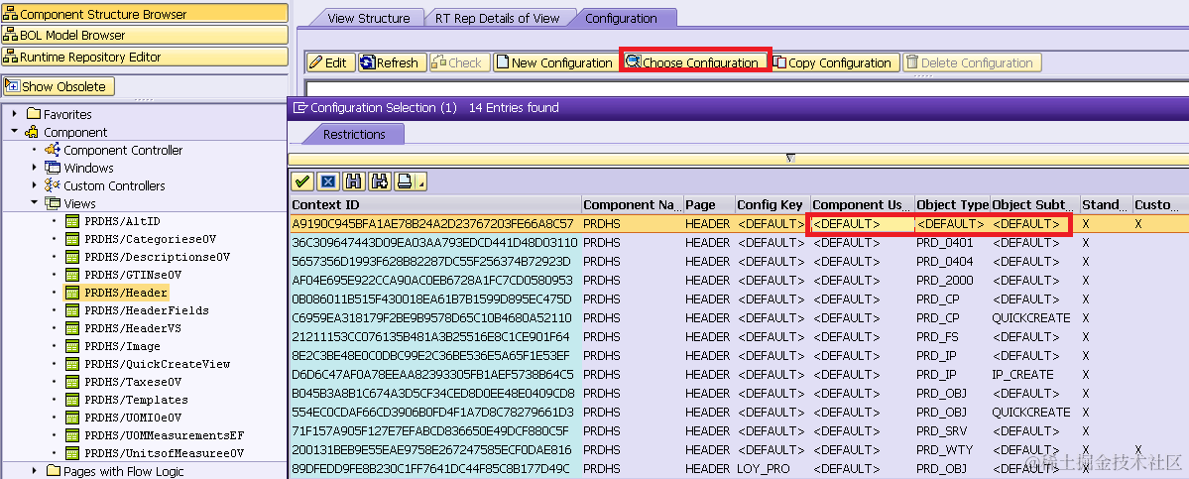
Task: Click the Component puzzle-piece icon
Action: point(32,132)
